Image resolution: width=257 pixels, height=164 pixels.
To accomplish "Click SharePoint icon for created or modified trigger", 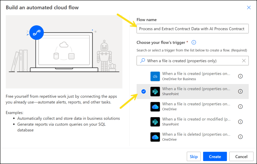I will [155, 122].
